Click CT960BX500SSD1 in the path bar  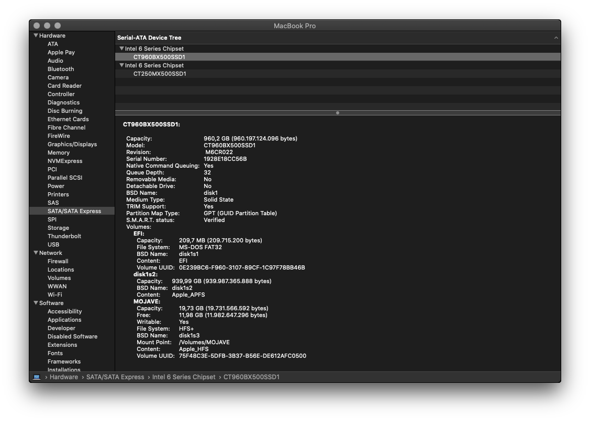coord(251,377)
